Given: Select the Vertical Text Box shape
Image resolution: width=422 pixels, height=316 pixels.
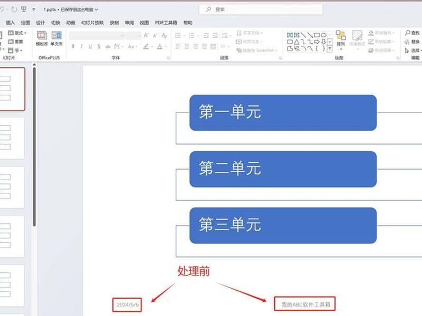Looking at the screenshot, I should [296, 35].
